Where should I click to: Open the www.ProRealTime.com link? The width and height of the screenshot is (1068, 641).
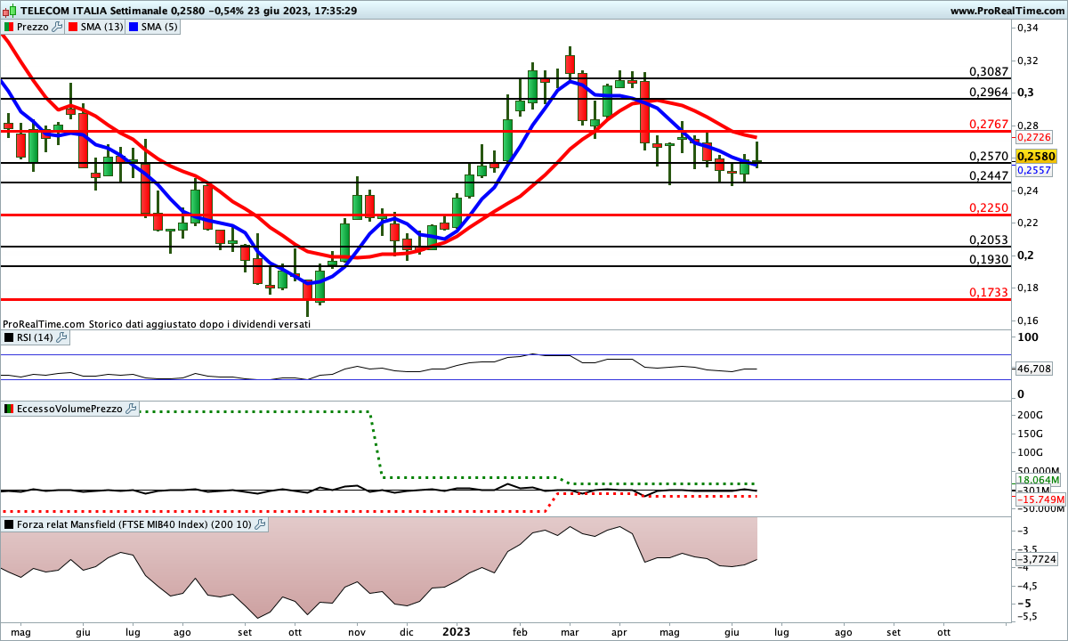click(x=1007, y=11)
